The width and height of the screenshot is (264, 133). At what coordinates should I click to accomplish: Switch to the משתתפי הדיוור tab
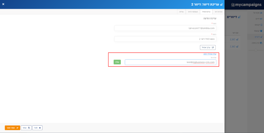click(x=193, y=12)
